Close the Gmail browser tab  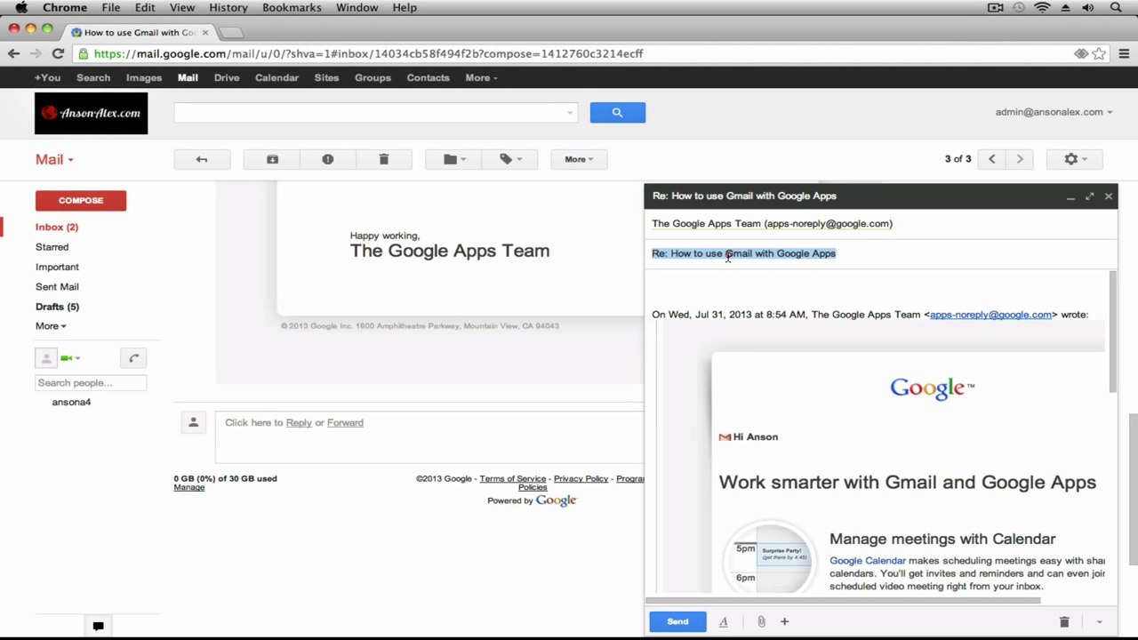click(205, 32)
